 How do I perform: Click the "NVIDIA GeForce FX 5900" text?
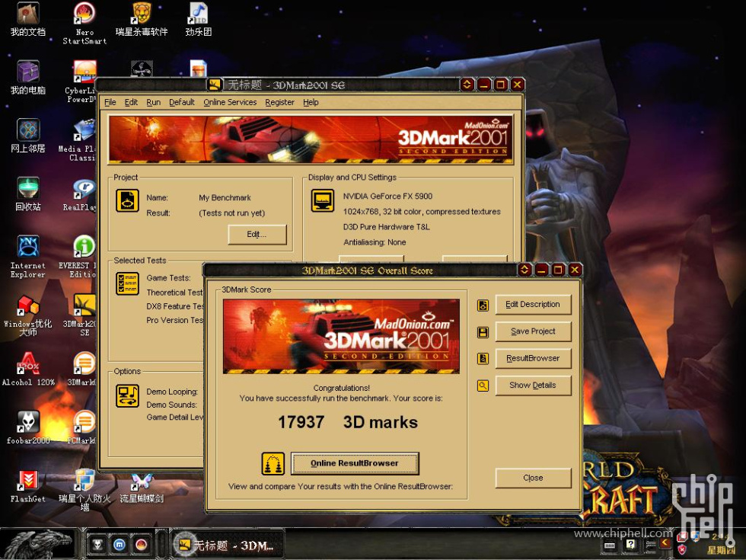coord(387,197)
